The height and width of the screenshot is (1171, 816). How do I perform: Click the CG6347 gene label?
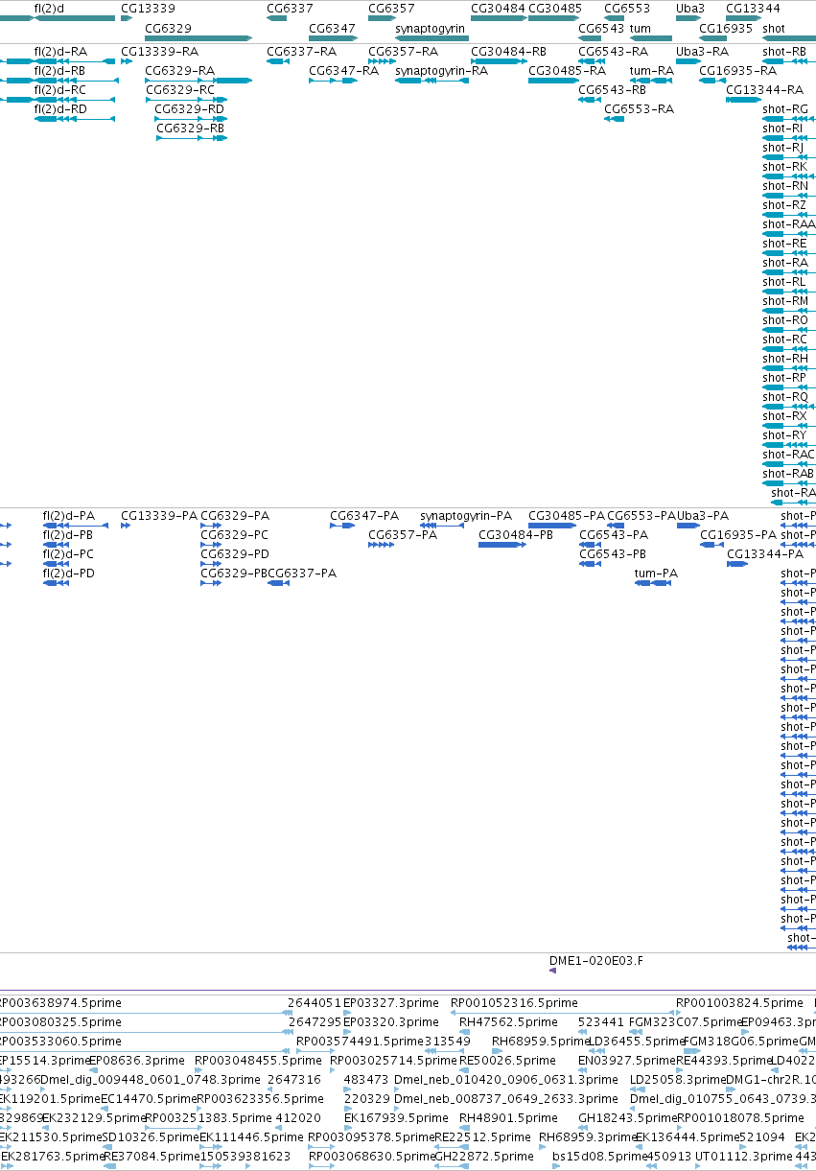[332, 29]
